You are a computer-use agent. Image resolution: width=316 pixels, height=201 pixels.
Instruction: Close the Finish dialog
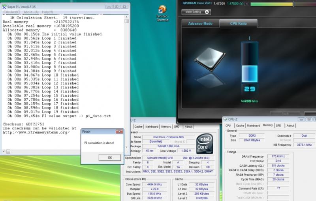pos(119,131)
